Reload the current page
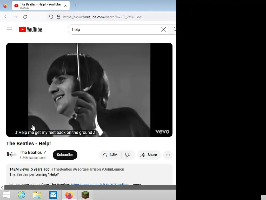The width and height of the screenshot is (266, 200). pos(25,17)
